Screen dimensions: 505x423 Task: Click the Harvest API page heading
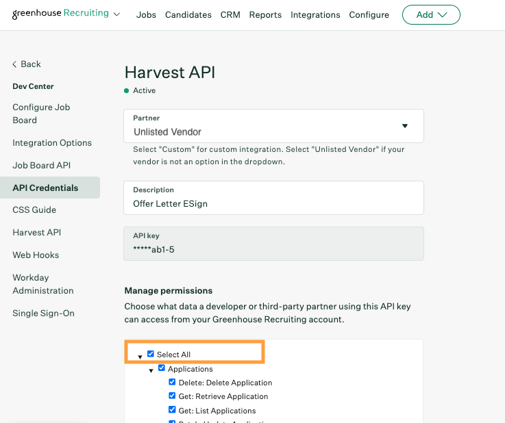170,72
